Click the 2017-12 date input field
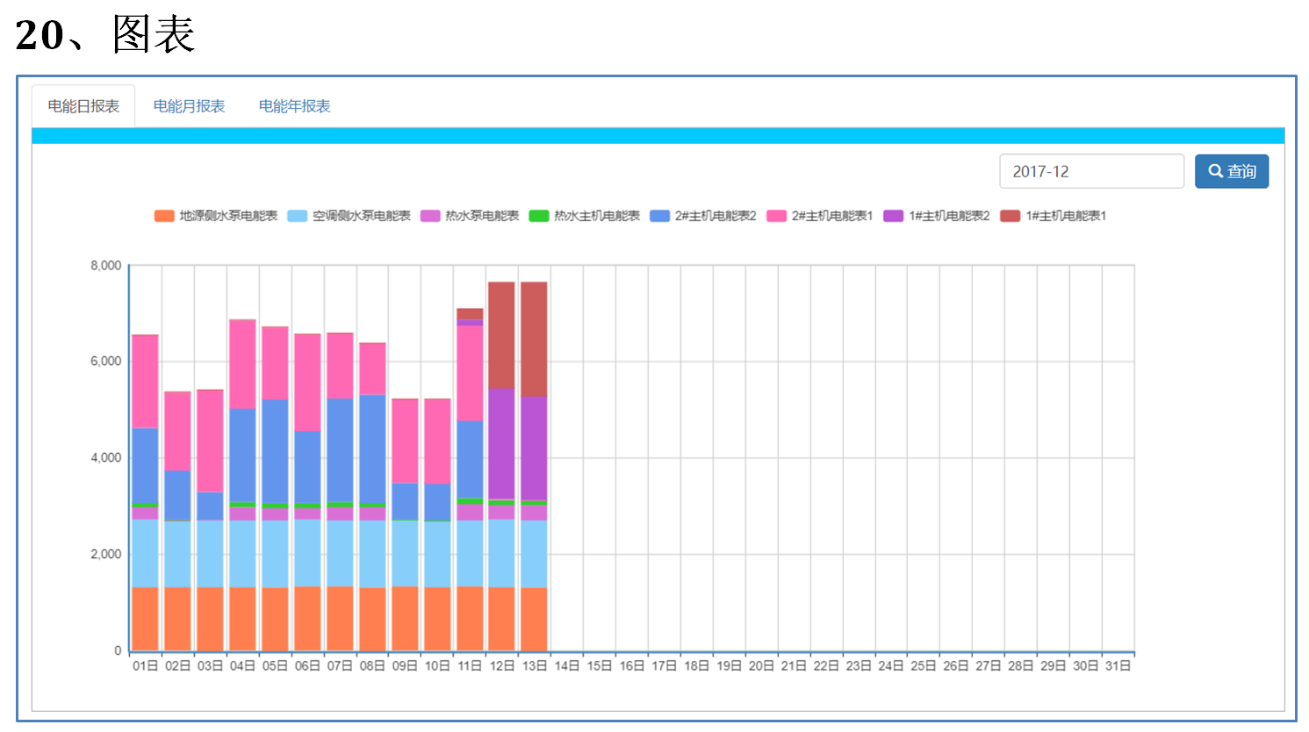 [1091, 171]
